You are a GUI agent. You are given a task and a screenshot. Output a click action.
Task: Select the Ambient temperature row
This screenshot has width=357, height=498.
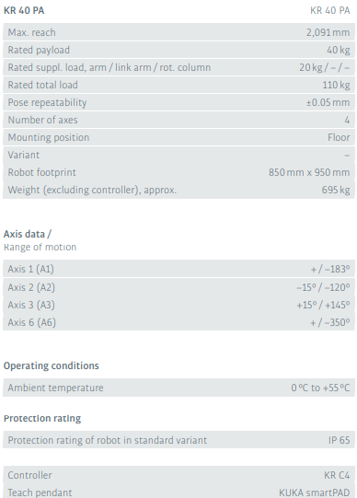pyautogui.click(x=178, y=388)
